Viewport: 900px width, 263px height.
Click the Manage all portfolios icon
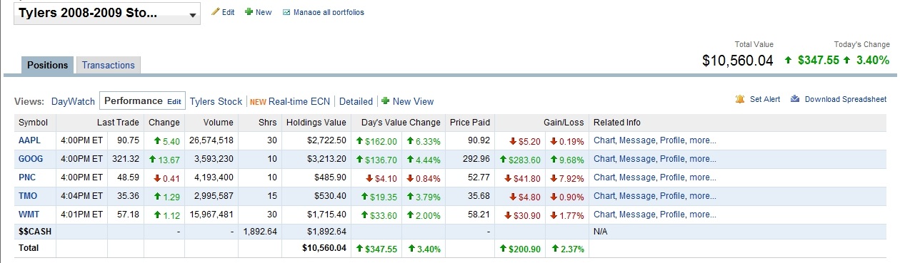tap(286, 12)
